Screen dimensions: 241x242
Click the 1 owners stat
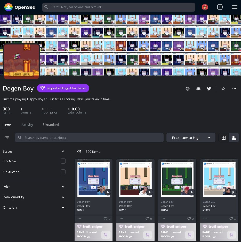pyautogui.click(x=26, y=111)
